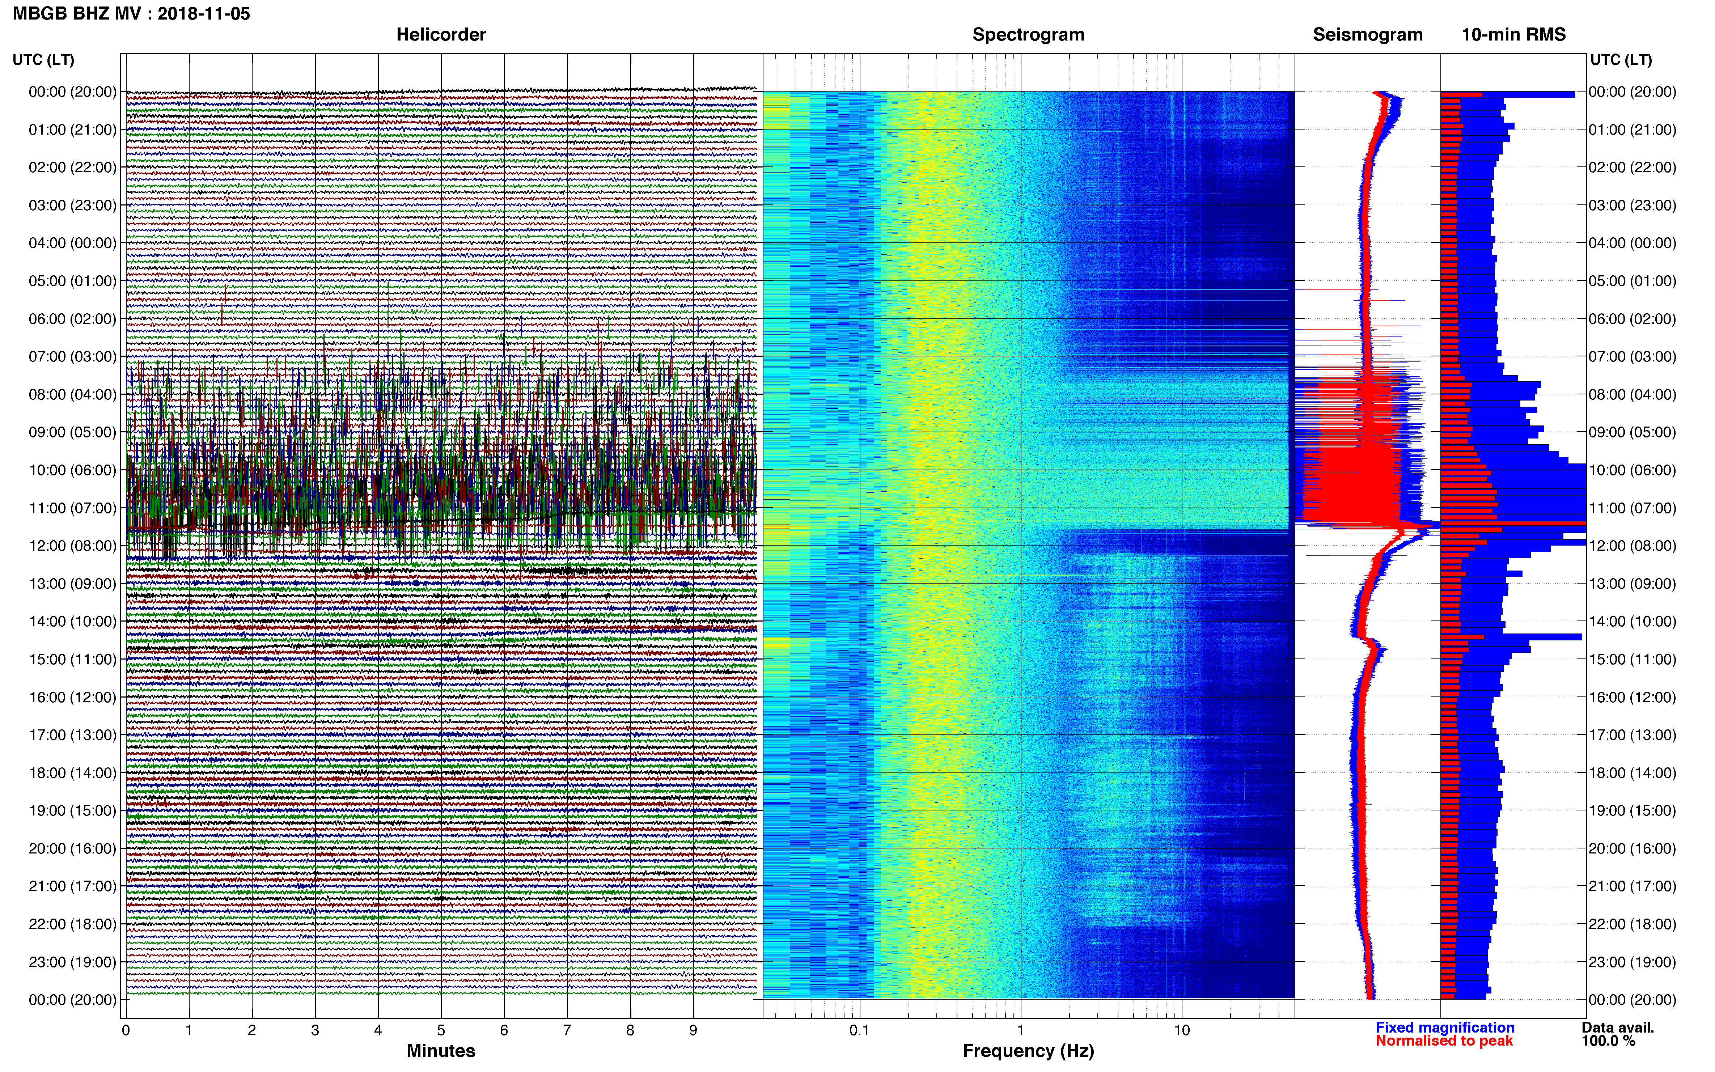1715x1072 pixels.
Task: Click the Minutes axis label
Action: 441,1051
